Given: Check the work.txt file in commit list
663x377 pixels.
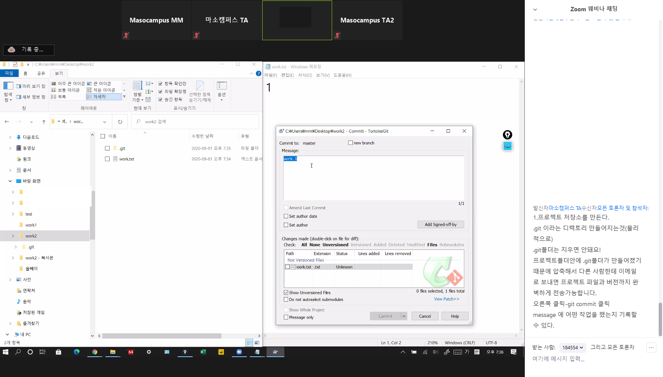Looking at the screenshot, I should pyautogui.click(x=288, y=267).
